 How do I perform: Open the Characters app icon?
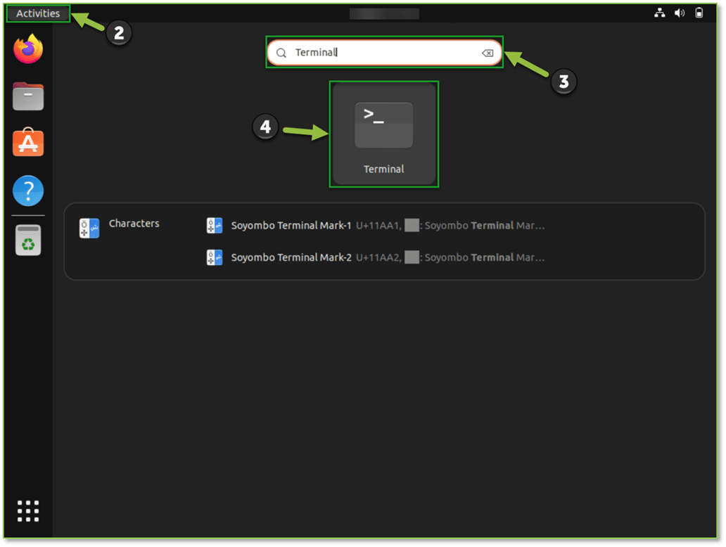89,228
